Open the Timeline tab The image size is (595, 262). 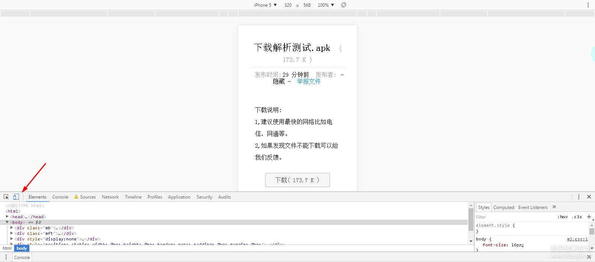pyautogui.click(x=133, y=197)
